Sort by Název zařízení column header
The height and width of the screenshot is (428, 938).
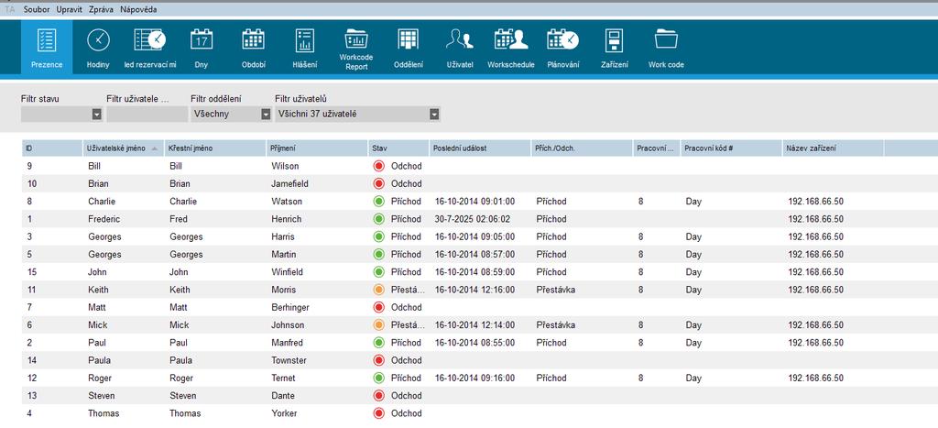(833, 148)
